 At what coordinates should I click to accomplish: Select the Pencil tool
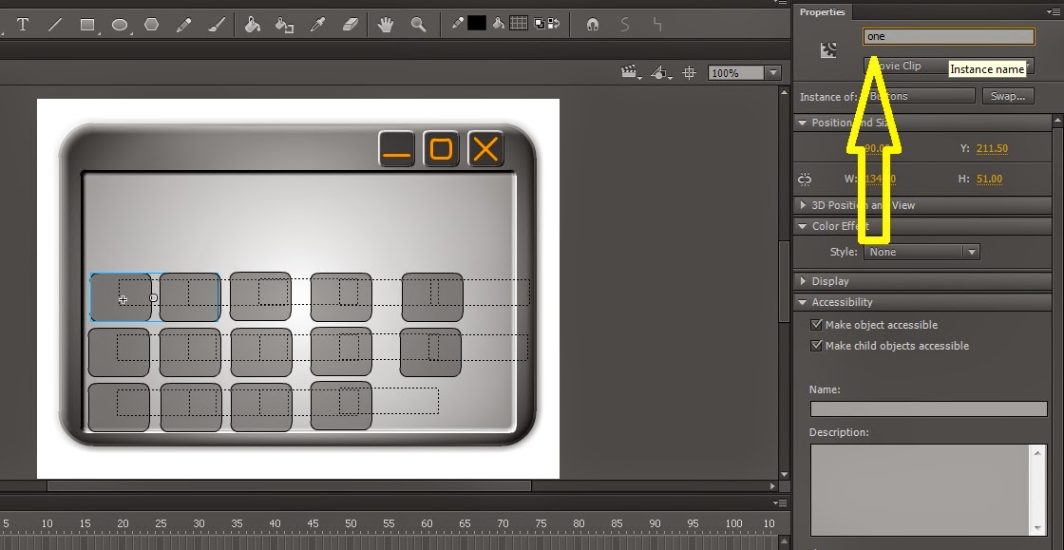[183, 25]
